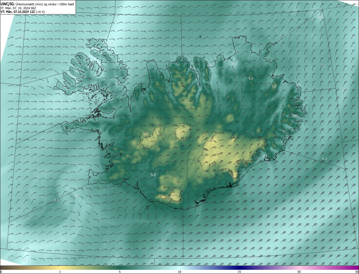Click the map value label 5.8
The width and height of the screenshot is (359, 274).
pyautogui.click(x=153, y=175)
